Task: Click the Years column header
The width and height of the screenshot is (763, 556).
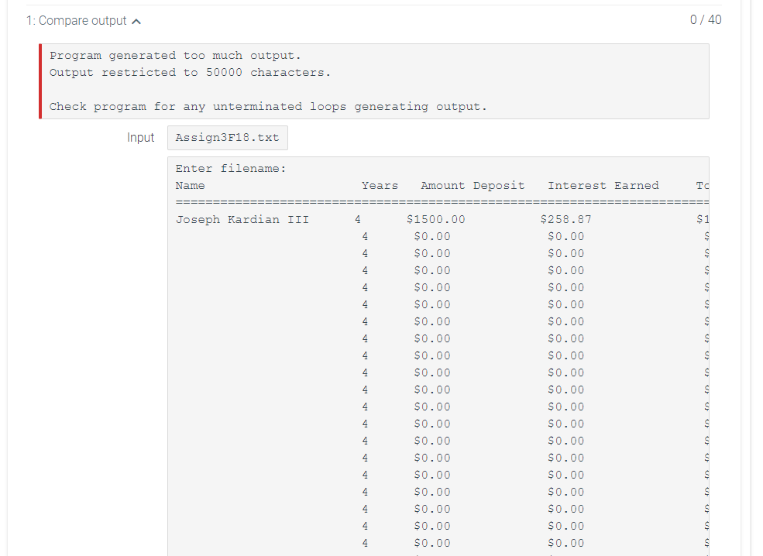Action: click(380, 185)
